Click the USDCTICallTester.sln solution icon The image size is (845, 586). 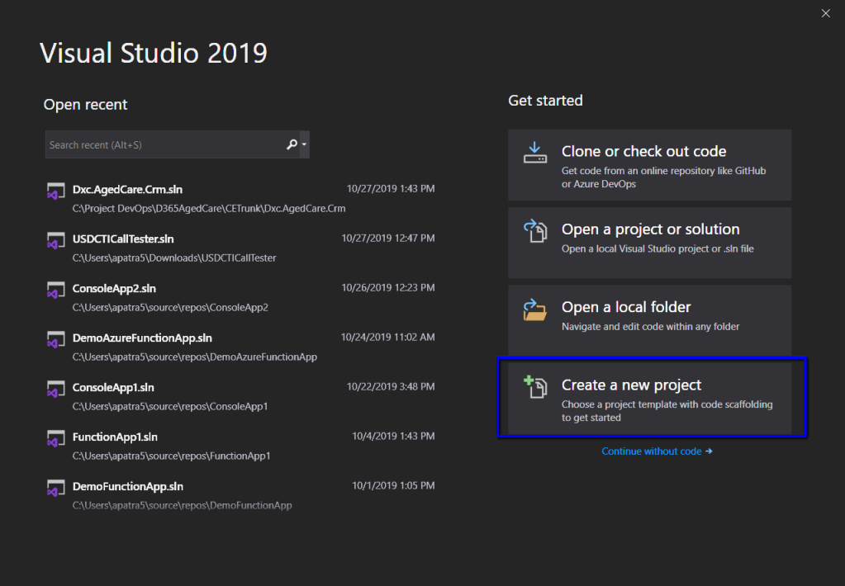point(56,241)
